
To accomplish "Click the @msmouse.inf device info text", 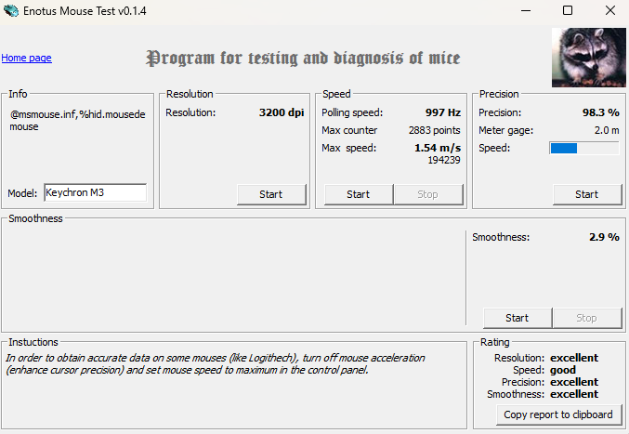I will (77, 120).
